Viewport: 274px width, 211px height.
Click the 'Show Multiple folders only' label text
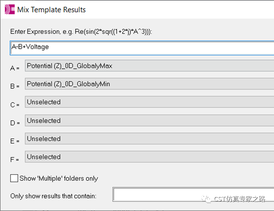pos(59,179)
